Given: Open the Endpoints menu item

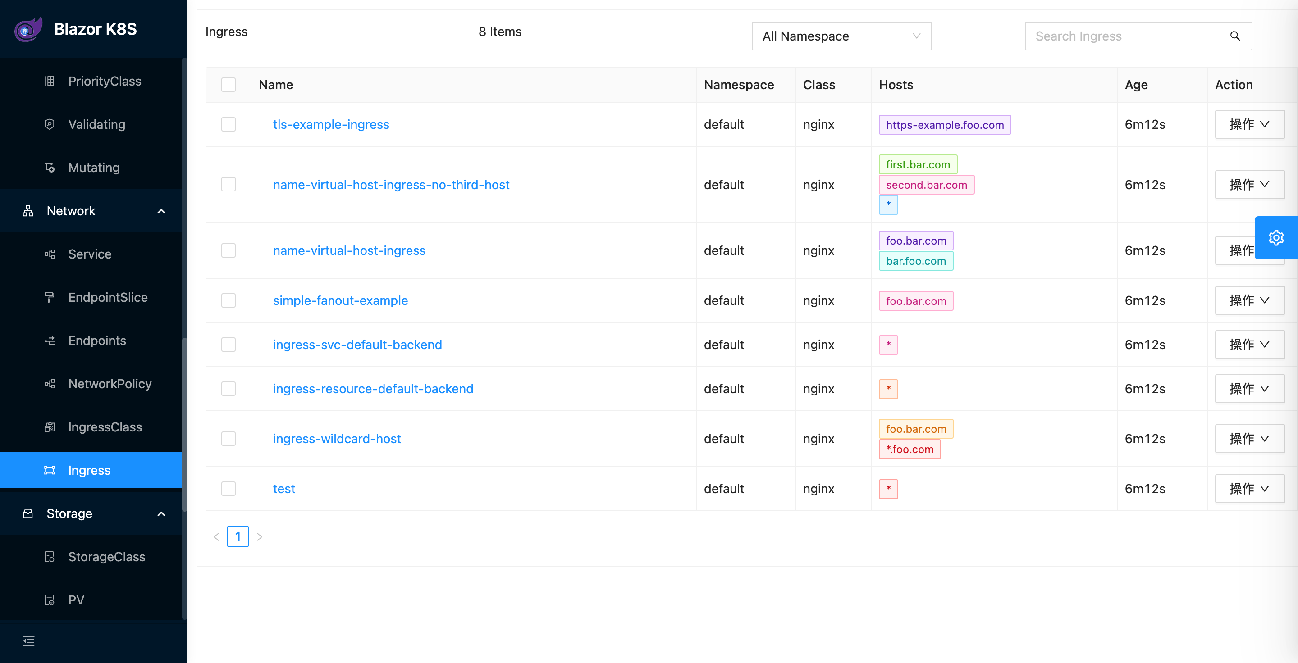Looking at the screenshot, I should tap(97, 341).
